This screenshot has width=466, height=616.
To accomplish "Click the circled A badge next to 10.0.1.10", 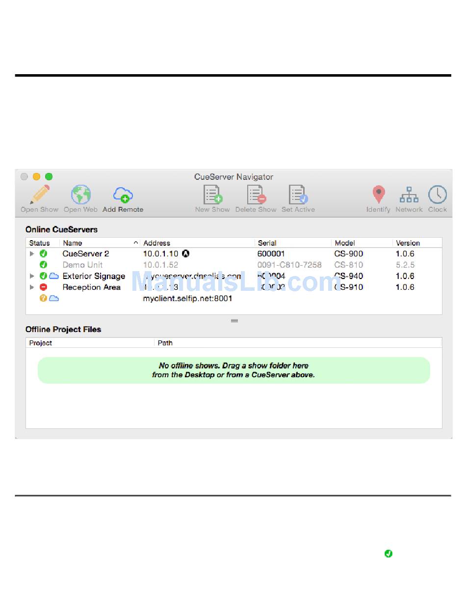I will (x=185, y=254).
